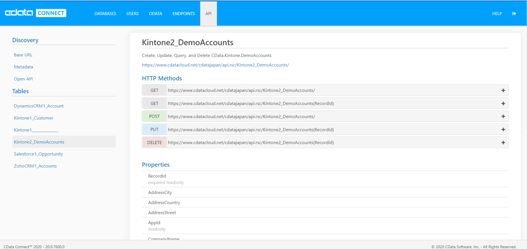Open the Open API link
527x249 pixels.
[x=23, y=79]
